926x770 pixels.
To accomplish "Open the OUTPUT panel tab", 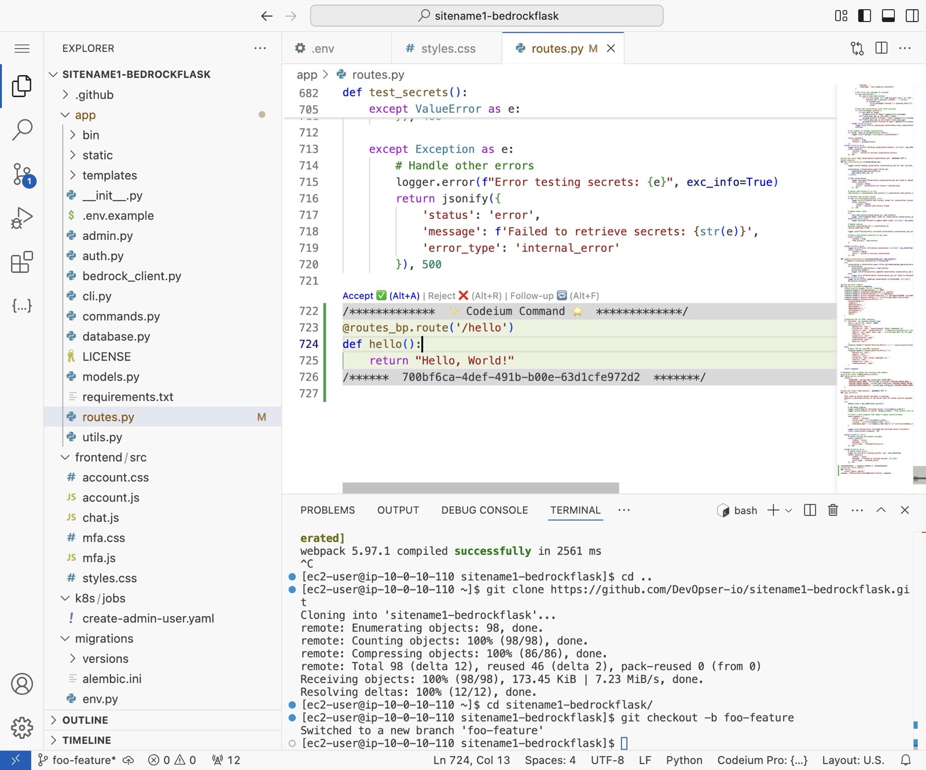I will click(398, 510).
